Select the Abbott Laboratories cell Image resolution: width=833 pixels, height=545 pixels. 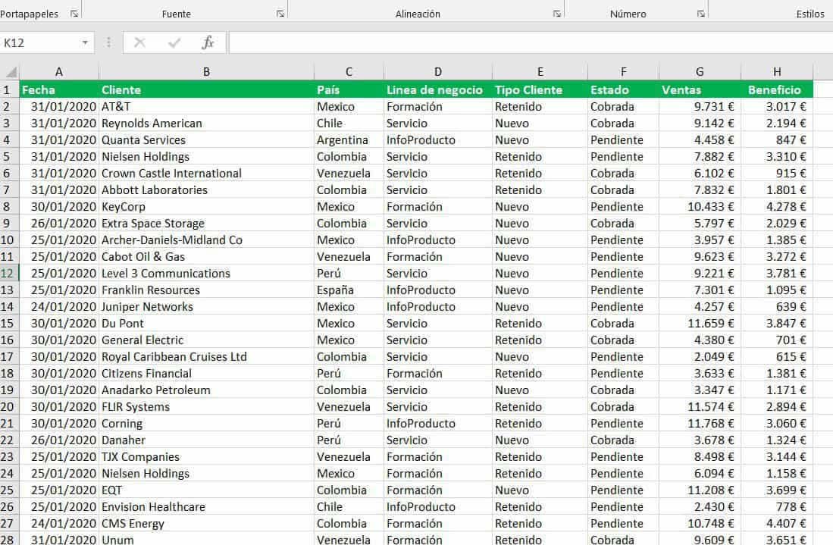point(207,189)
